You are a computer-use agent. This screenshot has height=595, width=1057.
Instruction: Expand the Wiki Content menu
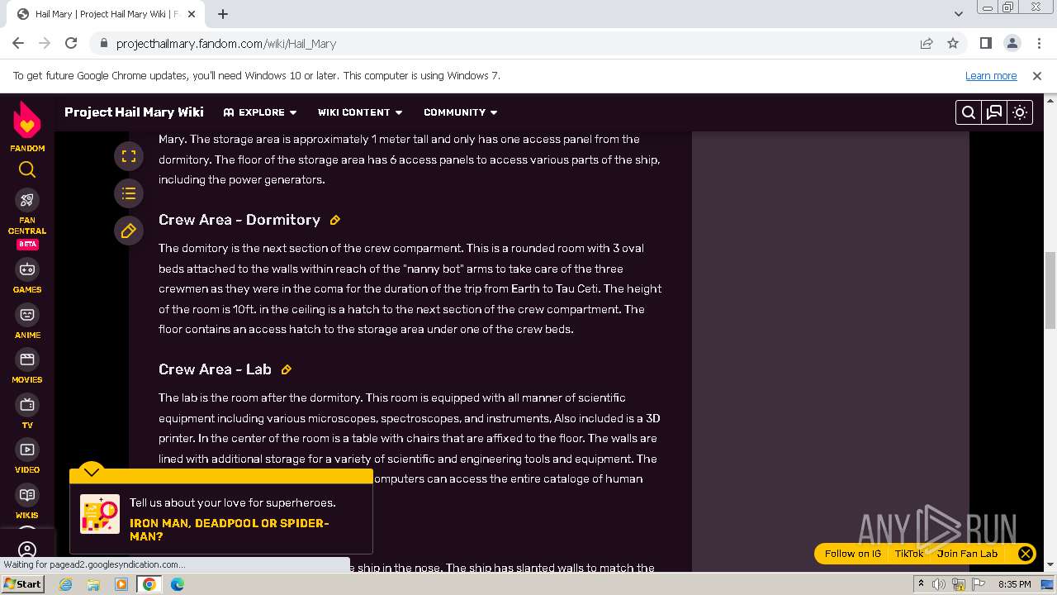(360, 112)
